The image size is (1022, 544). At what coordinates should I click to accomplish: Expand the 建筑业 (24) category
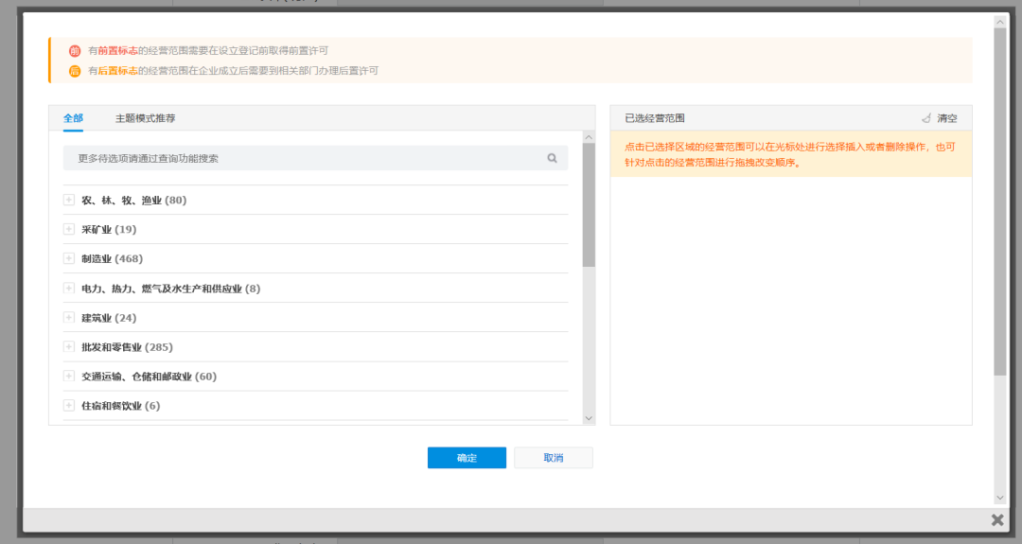[x=68, y=317]
